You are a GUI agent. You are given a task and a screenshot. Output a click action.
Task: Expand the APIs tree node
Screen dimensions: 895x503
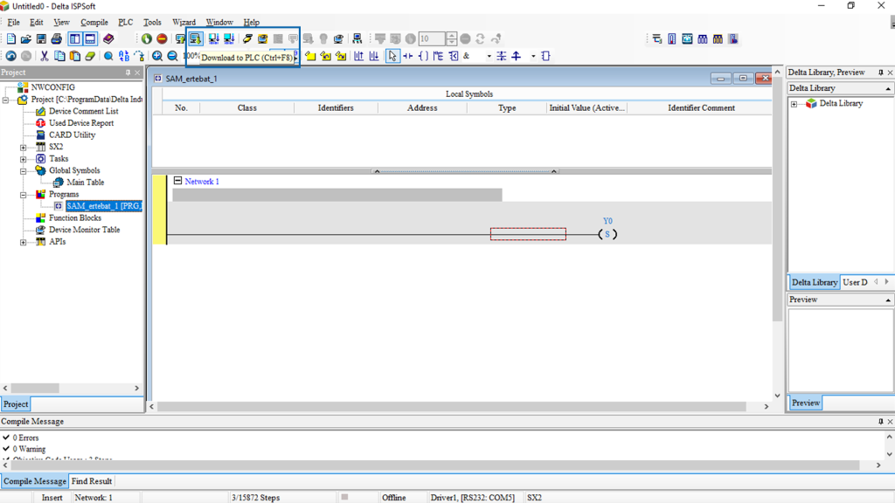click(24, 243)
